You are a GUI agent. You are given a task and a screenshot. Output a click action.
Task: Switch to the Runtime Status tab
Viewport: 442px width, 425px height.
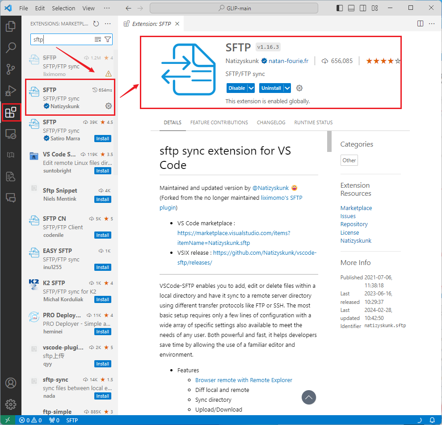tap(313, 122)
